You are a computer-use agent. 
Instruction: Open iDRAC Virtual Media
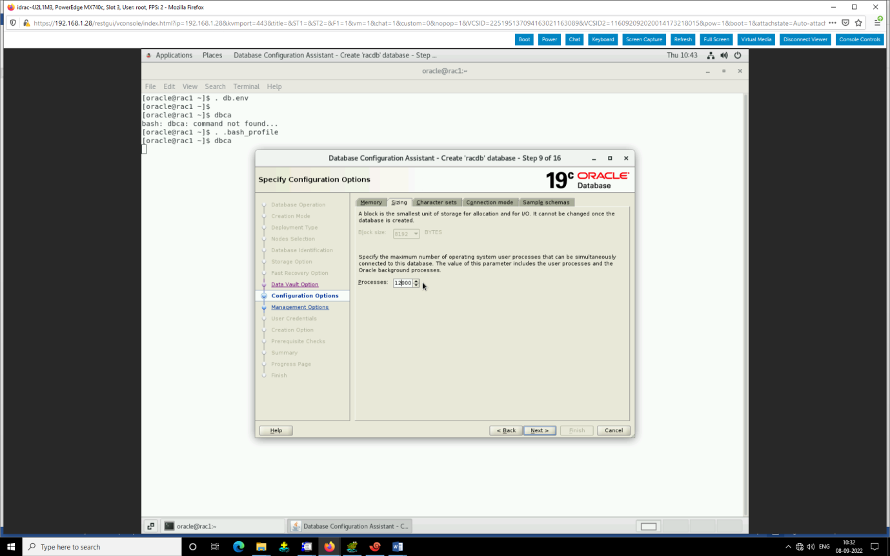(x=756, y=39)
